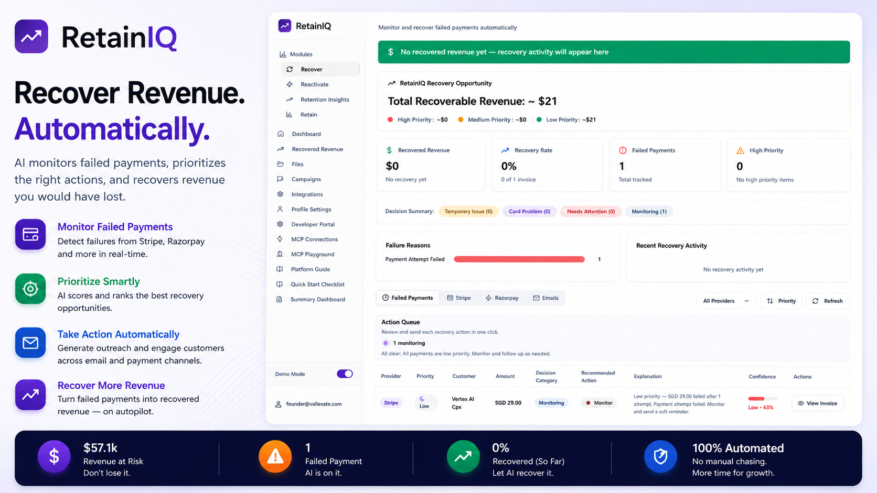This screenshot has height=493, width=877.
Task: Click the Campaigns speech bubble icon
Action: click(x=280, y=179)
